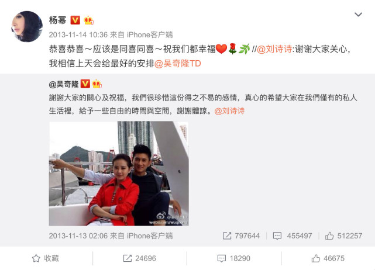Click the crown membership icon beside 杨幂
Viewport: 375px width, 270px height.
88,20
